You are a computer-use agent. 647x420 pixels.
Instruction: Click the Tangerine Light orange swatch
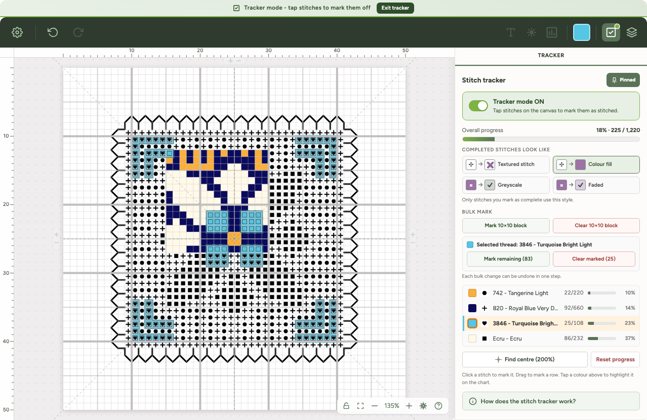tap(472, 293)
